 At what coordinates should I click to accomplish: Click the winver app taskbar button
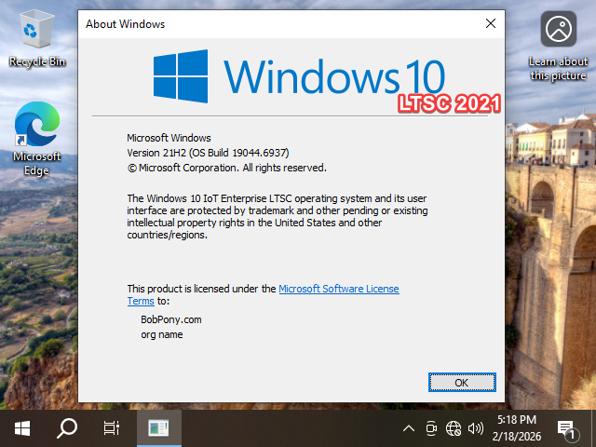tap(159, 428)
